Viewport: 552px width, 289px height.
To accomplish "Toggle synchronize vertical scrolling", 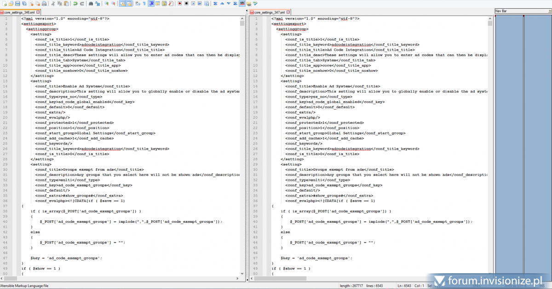I will [122, 4].
